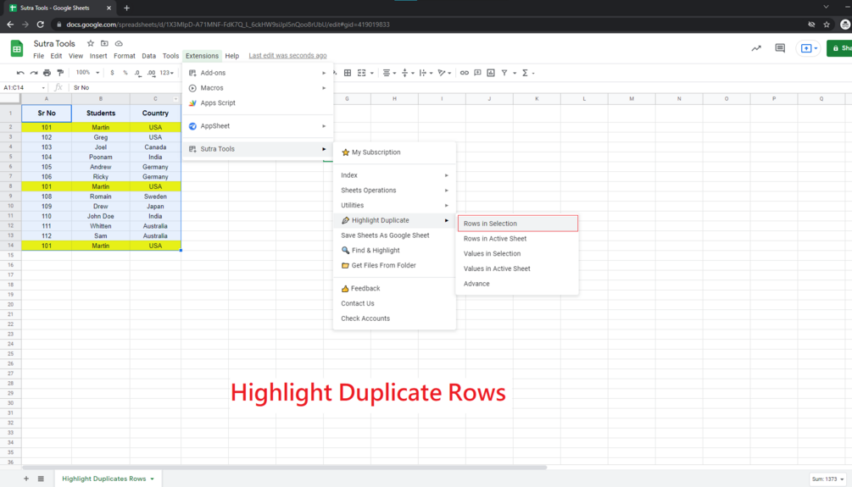Click the Vertical align icon
The height and width of the screenshot is (487, 852).
click(405, 73)
